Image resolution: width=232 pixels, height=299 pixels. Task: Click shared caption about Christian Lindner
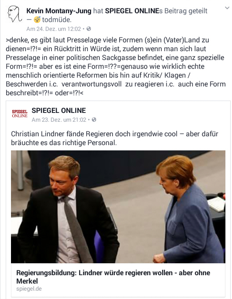[115, 138]
